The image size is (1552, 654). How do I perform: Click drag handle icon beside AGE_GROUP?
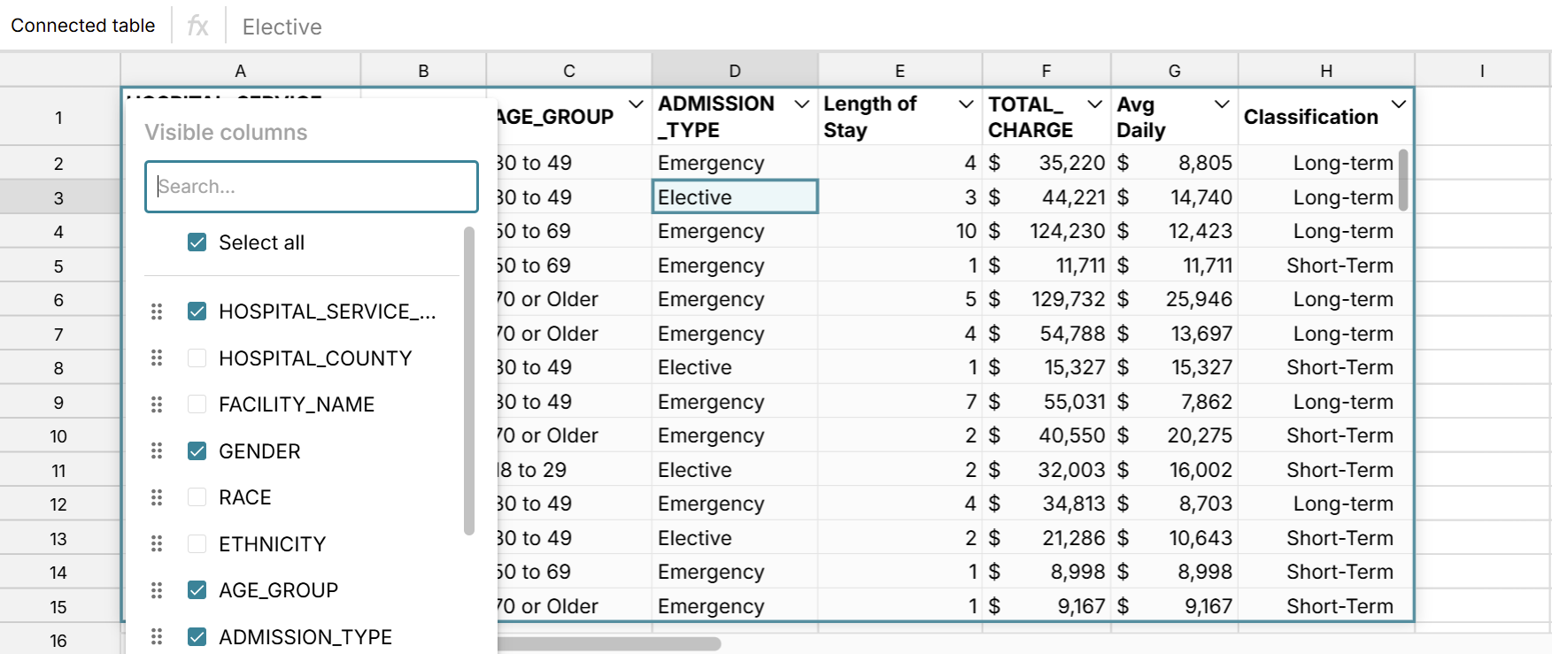(x=157, y=590)
